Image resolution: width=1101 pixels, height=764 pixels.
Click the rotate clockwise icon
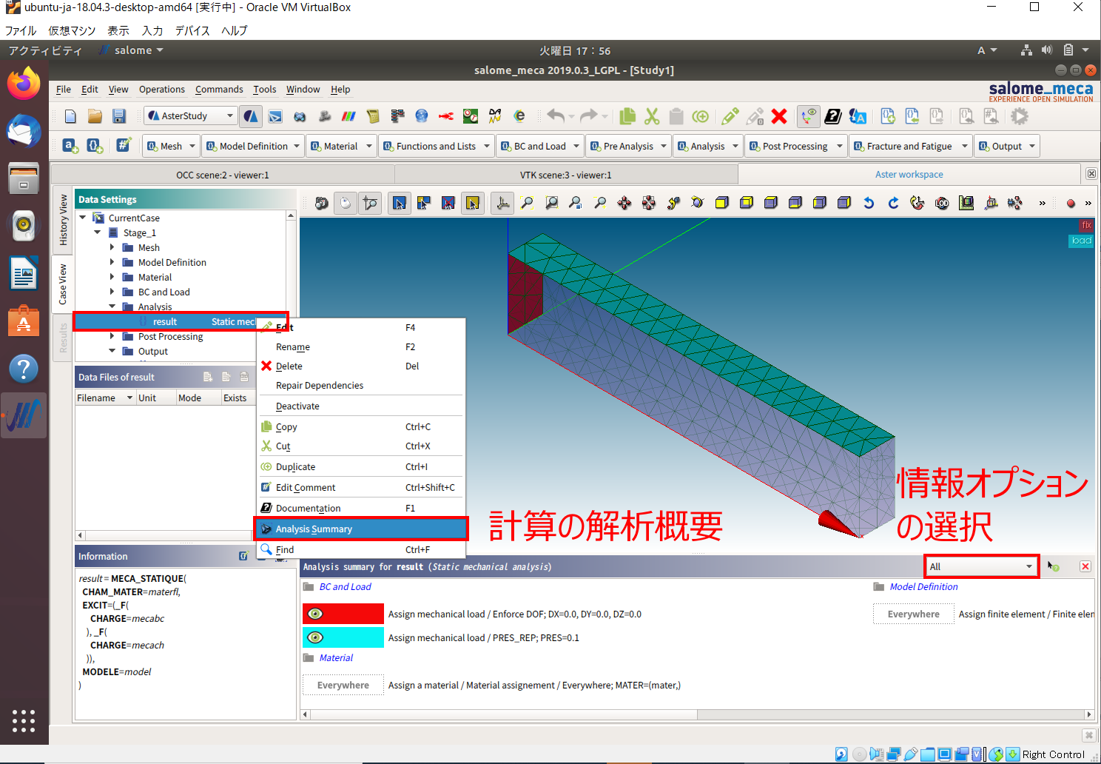[x=893, y=203]
